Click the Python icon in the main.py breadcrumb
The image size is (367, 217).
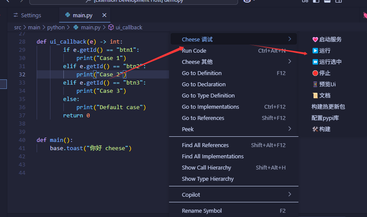tap(76, 27)
